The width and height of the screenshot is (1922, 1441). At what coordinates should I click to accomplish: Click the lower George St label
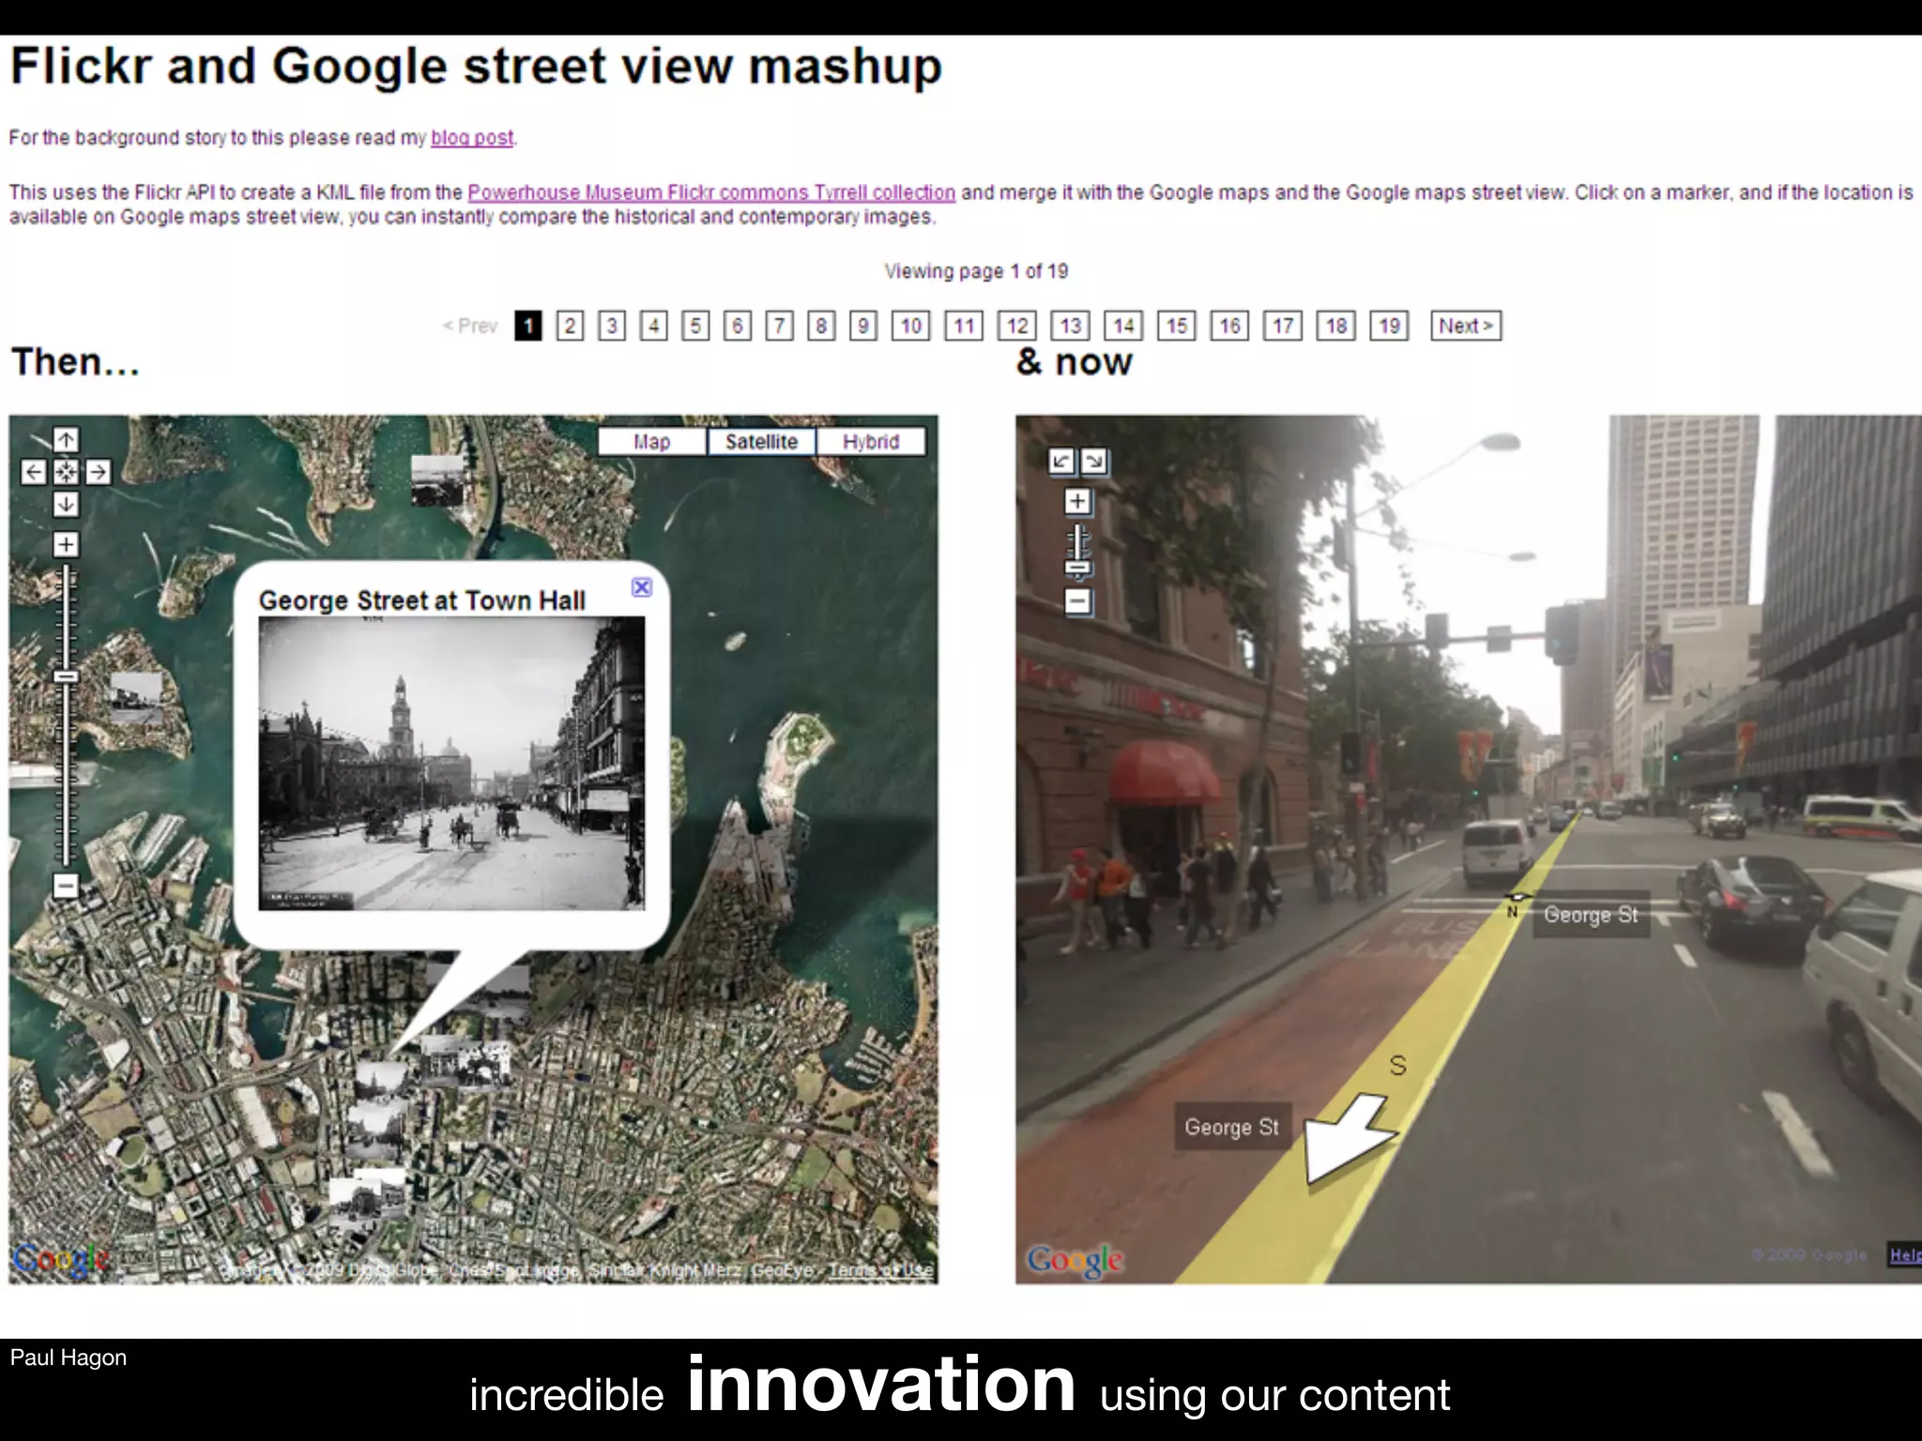click(1231, 1127)
